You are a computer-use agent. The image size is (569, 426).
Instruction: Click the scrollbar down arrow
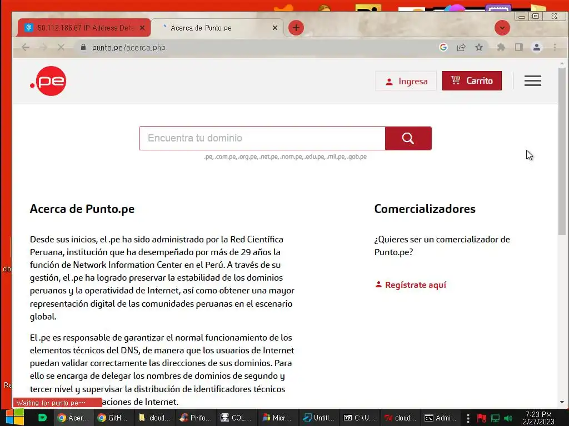pyautogui.click(x=562, y=402)
